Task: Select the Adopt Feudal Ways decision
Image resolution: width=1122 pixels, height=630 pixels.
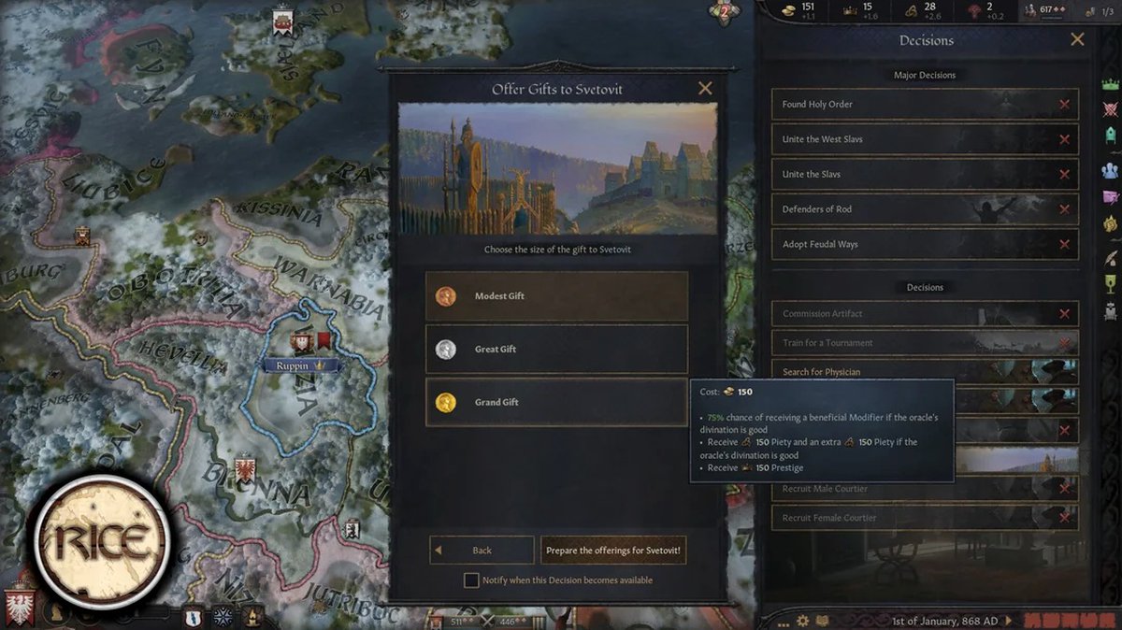Action: tap(925, 244)
